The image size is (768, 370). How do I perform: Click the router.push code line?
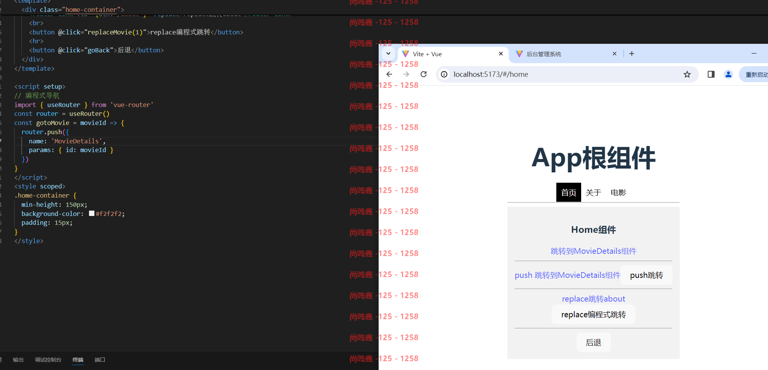click(45, 132)
